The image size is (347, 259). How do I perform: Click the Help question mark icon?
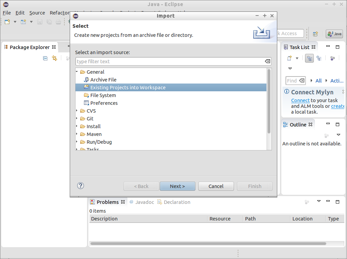click(x=81, y=186)
